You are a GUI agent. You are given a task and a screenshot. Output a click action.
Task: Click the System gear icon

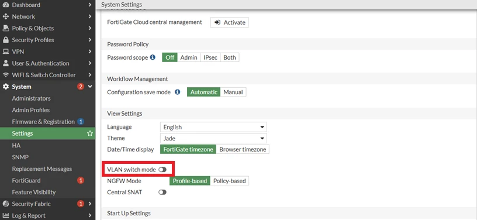[x=5, y=87]
